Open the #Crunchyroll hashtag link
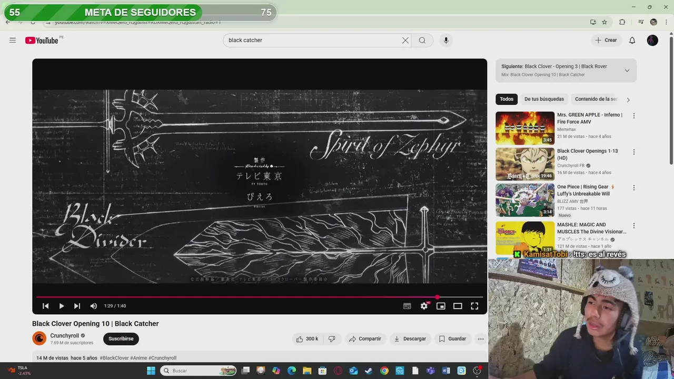674x379 pixels. (162, 358)
